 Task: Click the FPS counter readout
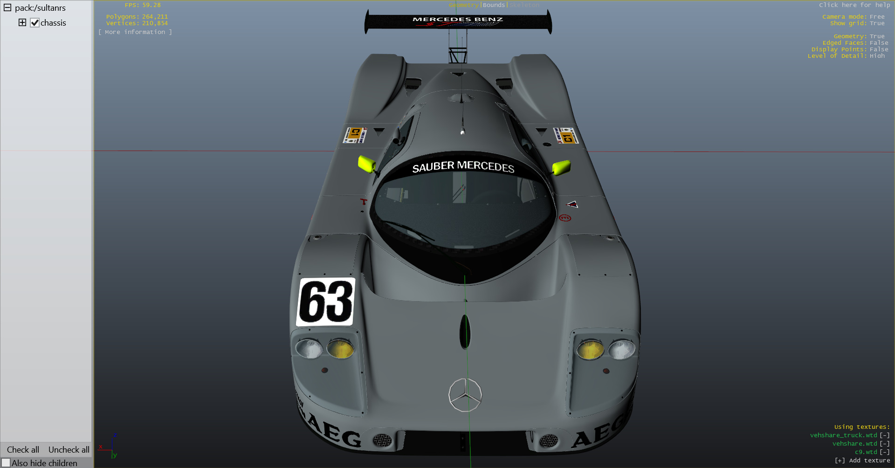[143, 5]
